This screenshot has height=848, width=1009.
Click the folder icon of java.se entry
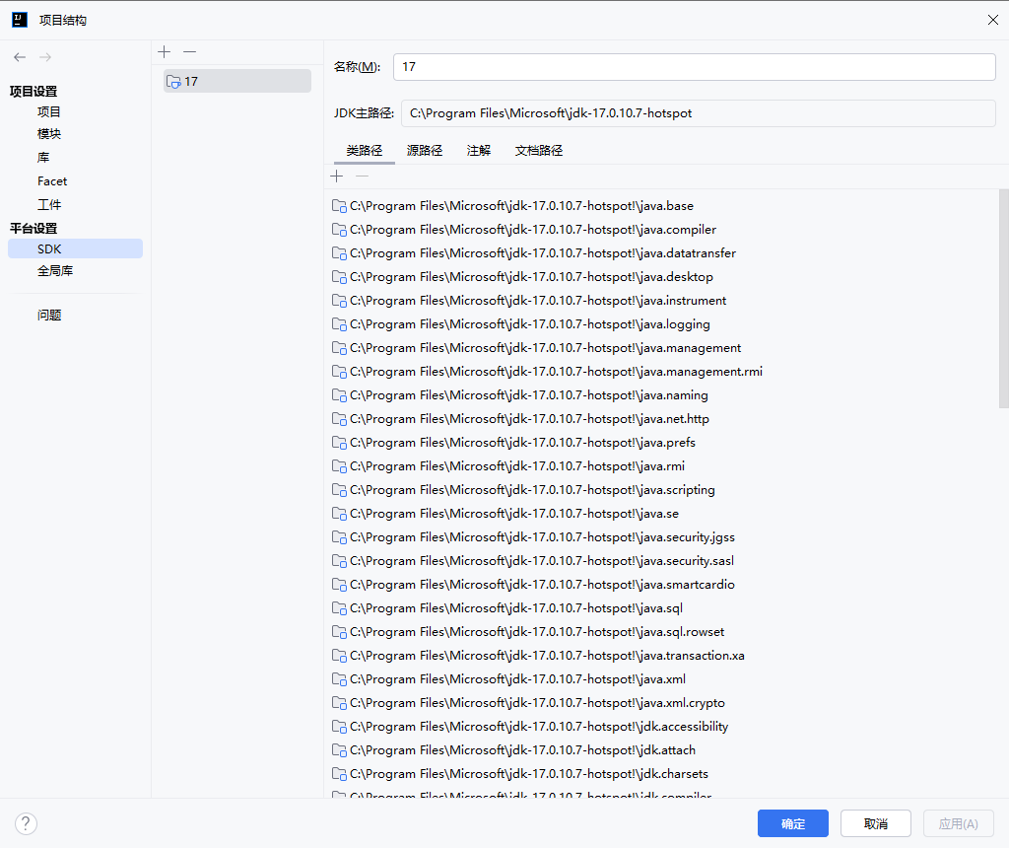coord(339,514)
